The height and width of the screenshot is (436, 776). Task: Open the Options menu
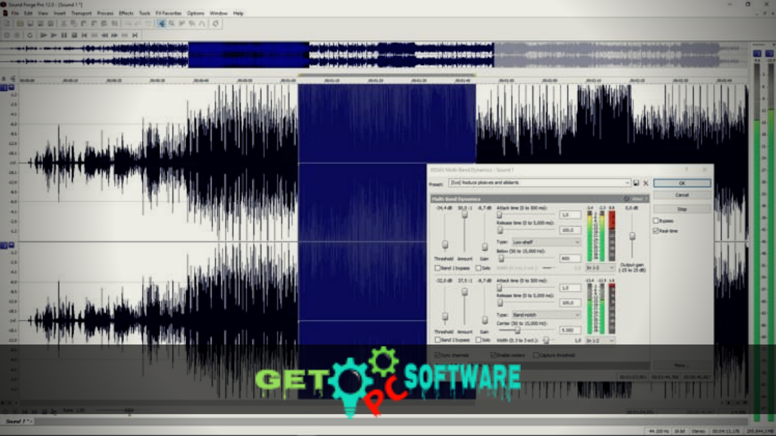coord(195,13)
